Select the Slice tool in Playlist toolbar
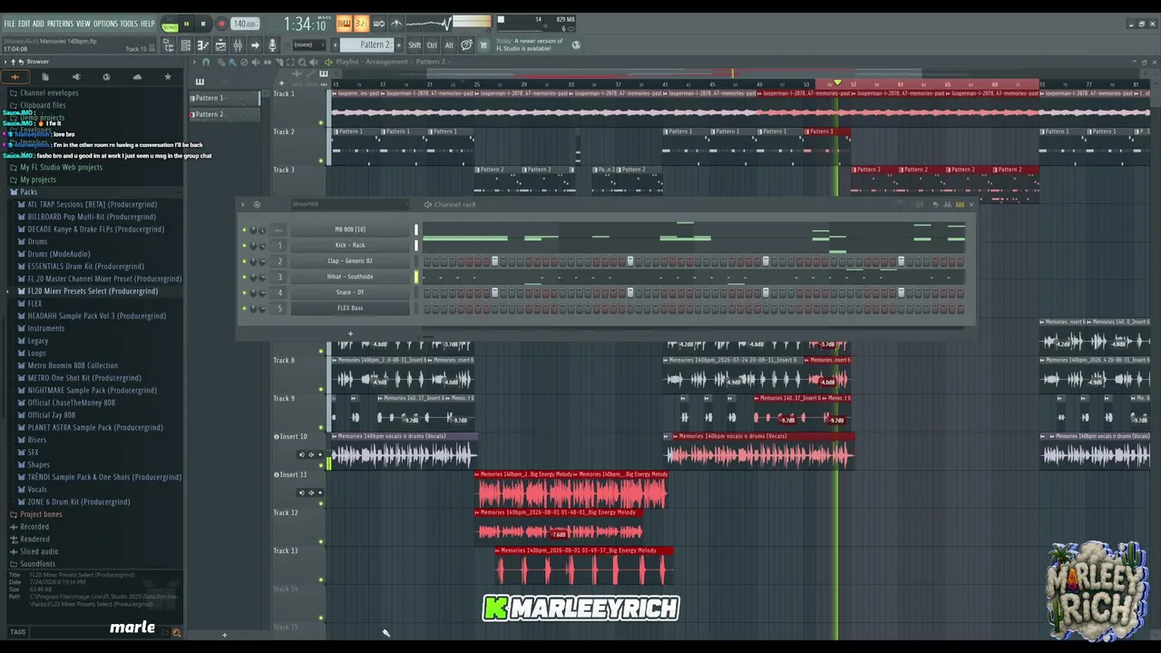 tap(279, 62)
